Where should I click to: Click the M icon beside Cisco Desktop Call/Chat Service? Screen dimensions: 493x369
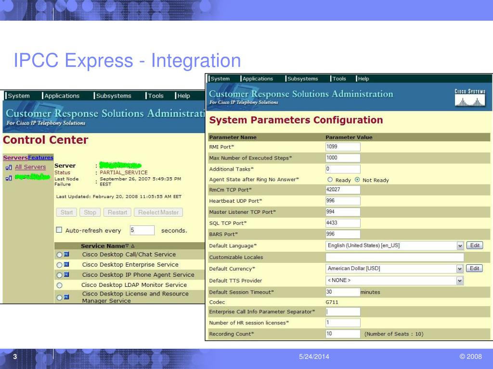(x=66, y=254)
